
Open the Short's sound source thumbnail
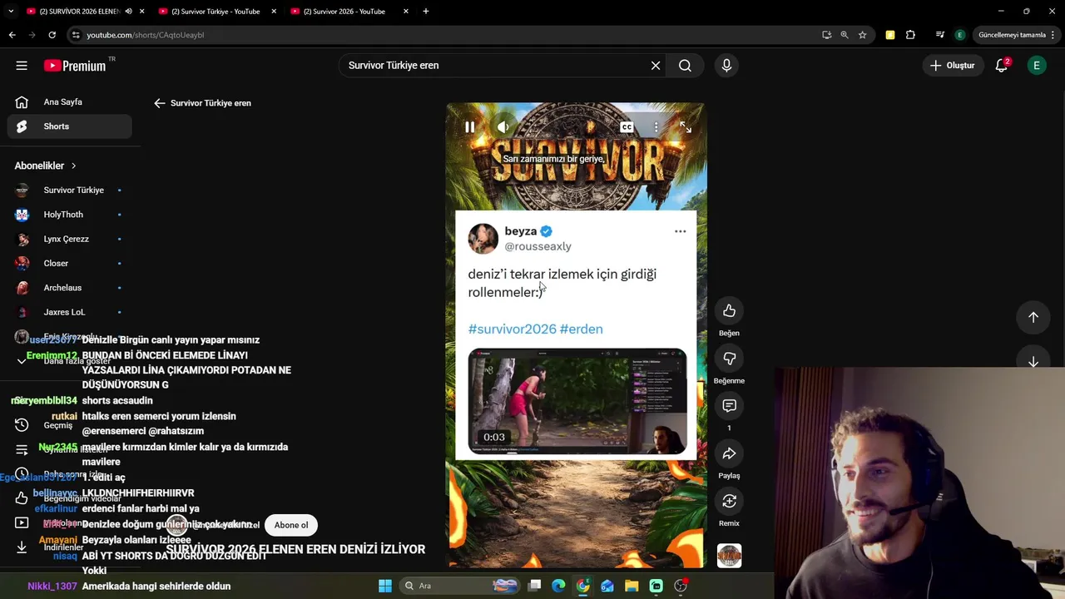[729, 556]
